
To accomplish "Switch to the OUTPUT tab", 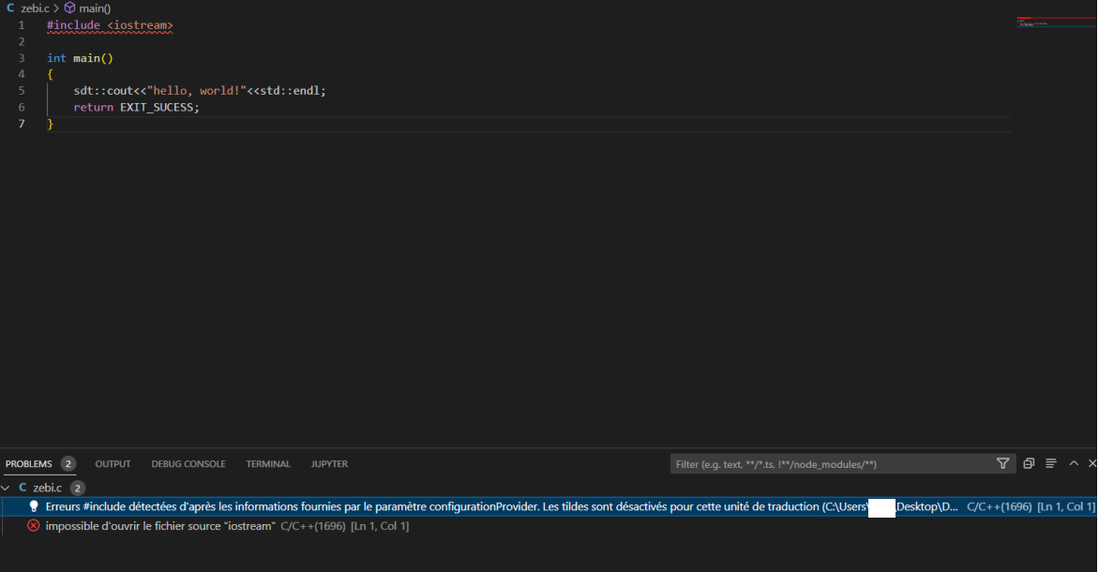I will click(x=113, y=464).
